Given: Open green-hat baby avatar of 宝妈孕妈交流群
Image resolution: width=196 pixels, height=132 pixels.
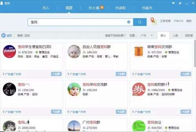Looking at the screenshot, I should (74, 89).
